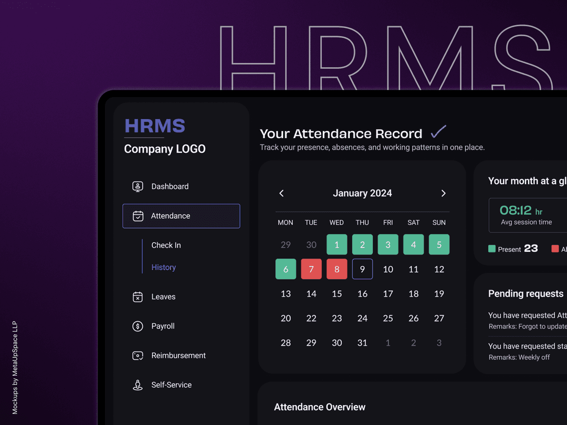Select the Self-Service person icon
Screen dimensions: 567x425
[137, 385]
